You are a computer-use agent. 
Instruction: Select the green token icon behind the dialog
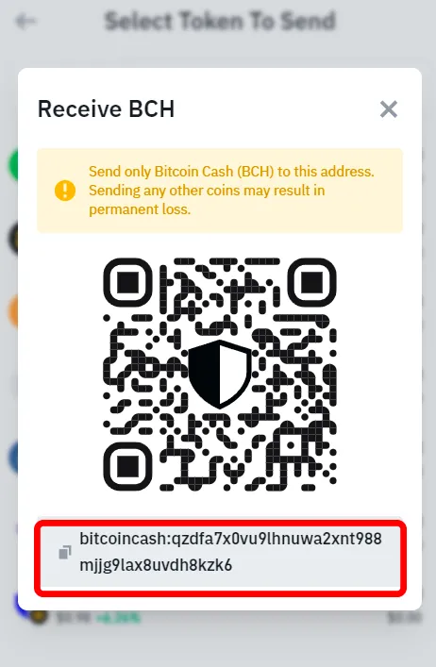[x=13, y=165]
